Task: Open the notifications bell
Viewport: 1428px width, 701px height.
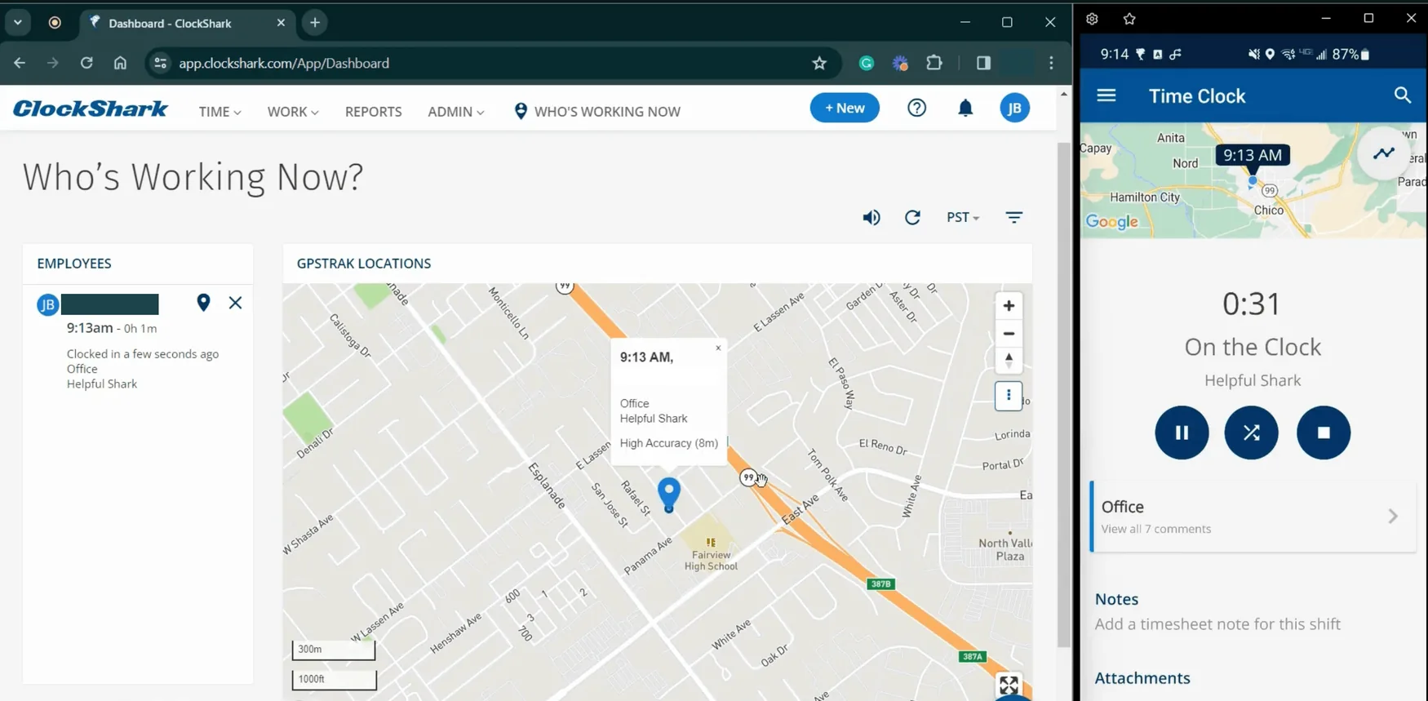Action: point(965,108)
